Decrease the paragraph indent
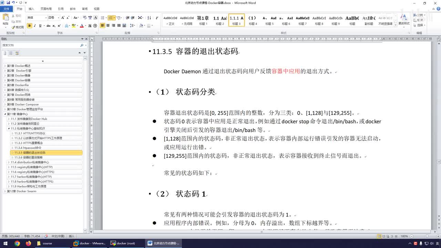 (x=127, y=18)
